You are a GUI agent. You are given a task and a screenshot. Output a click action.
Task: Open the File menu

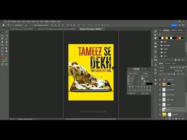(5, 21)
